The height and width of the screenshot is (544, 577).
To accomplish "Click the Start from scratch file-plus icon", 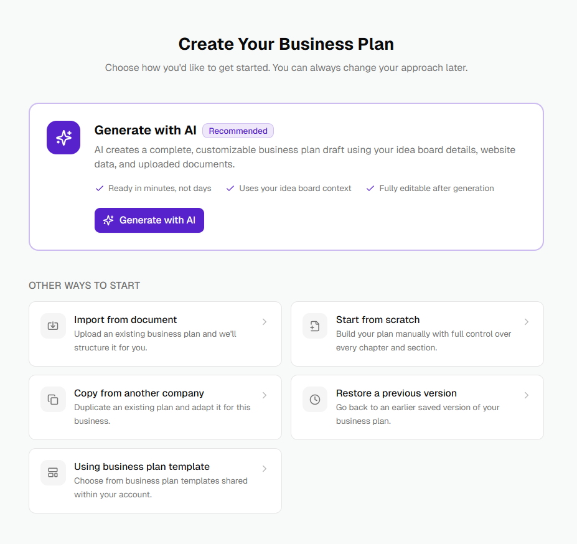I will [315, 326].
